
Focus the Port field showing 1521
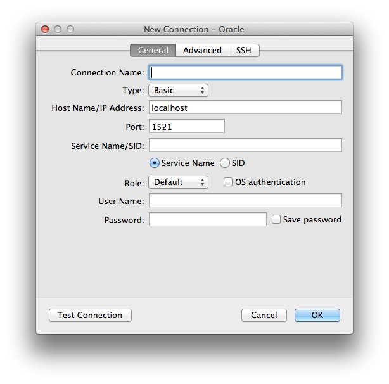[187, 127]
